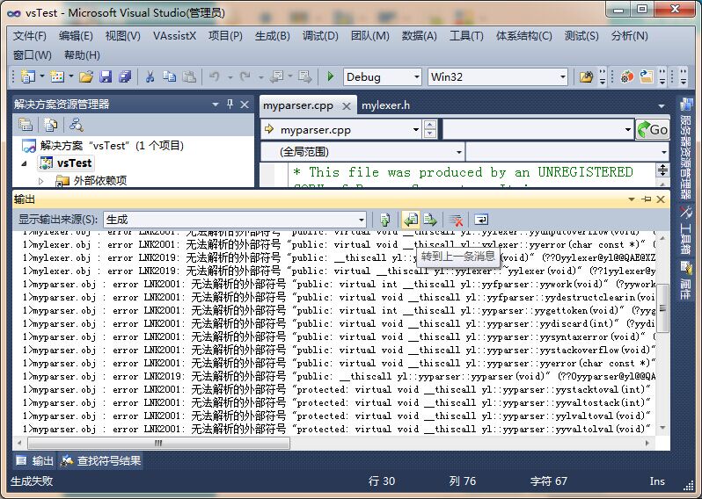This screenshot has height=499, width=702.
Task: Click the Save All icon
Action: click(x=125, y=77)
